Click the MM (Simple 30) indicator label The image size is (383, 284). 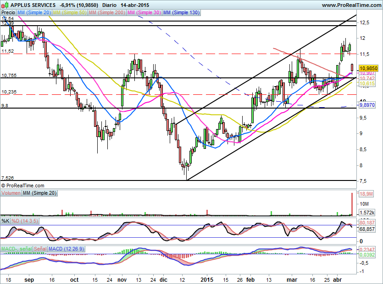144,13
